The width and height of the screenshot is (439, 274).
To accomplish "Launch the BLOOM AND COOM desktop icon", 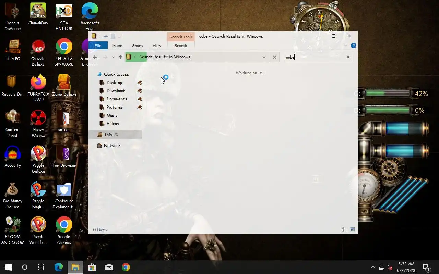I will coord(13,231).
